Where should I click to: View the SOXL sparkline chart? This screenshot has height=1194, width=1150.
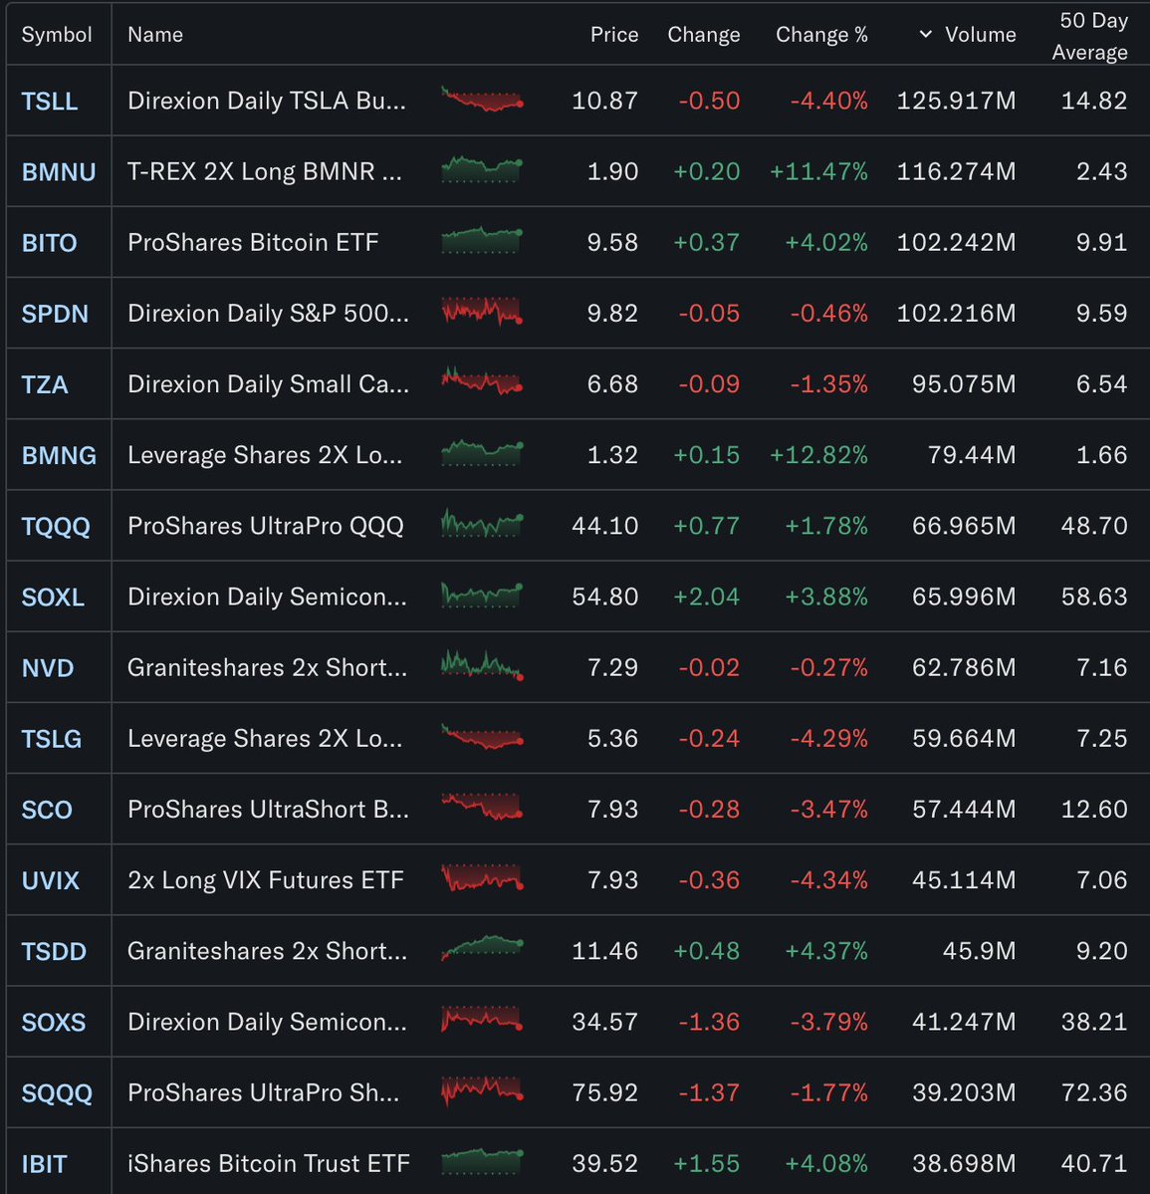tap(482, 595)
